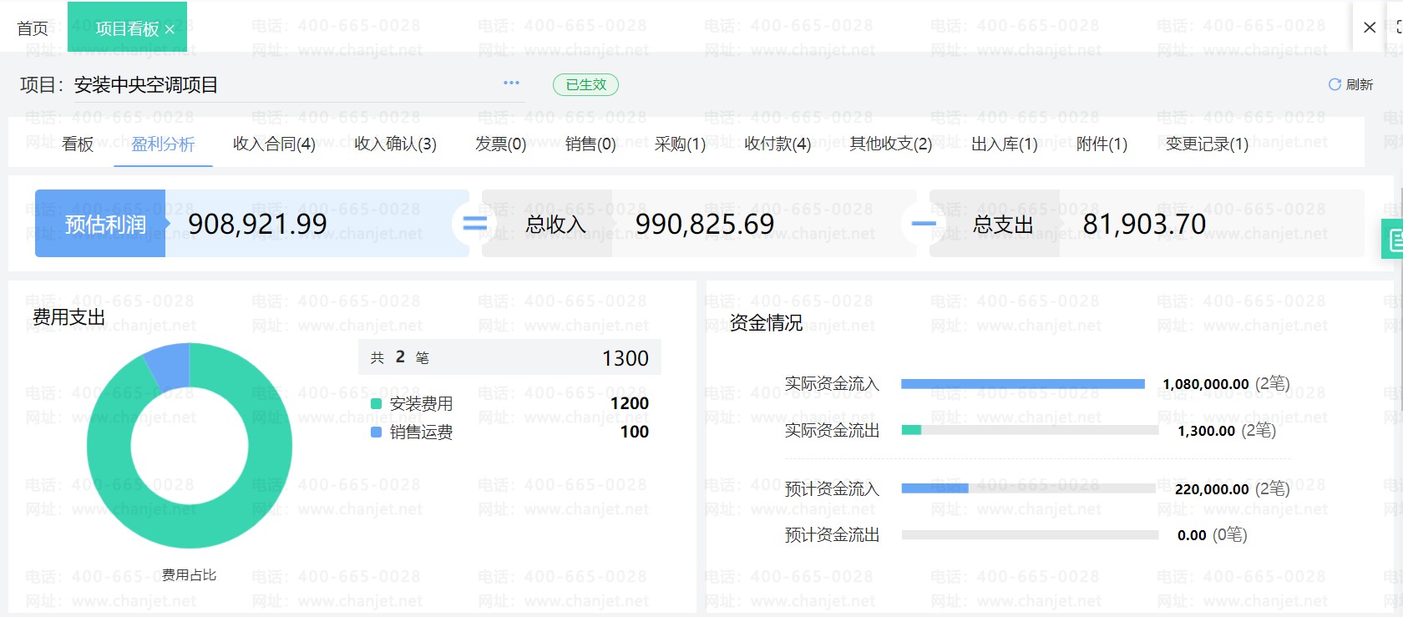Screen dimensions: 1403x617
Task: Click the minus sign icon before 总支出
Action: point(924,224)
